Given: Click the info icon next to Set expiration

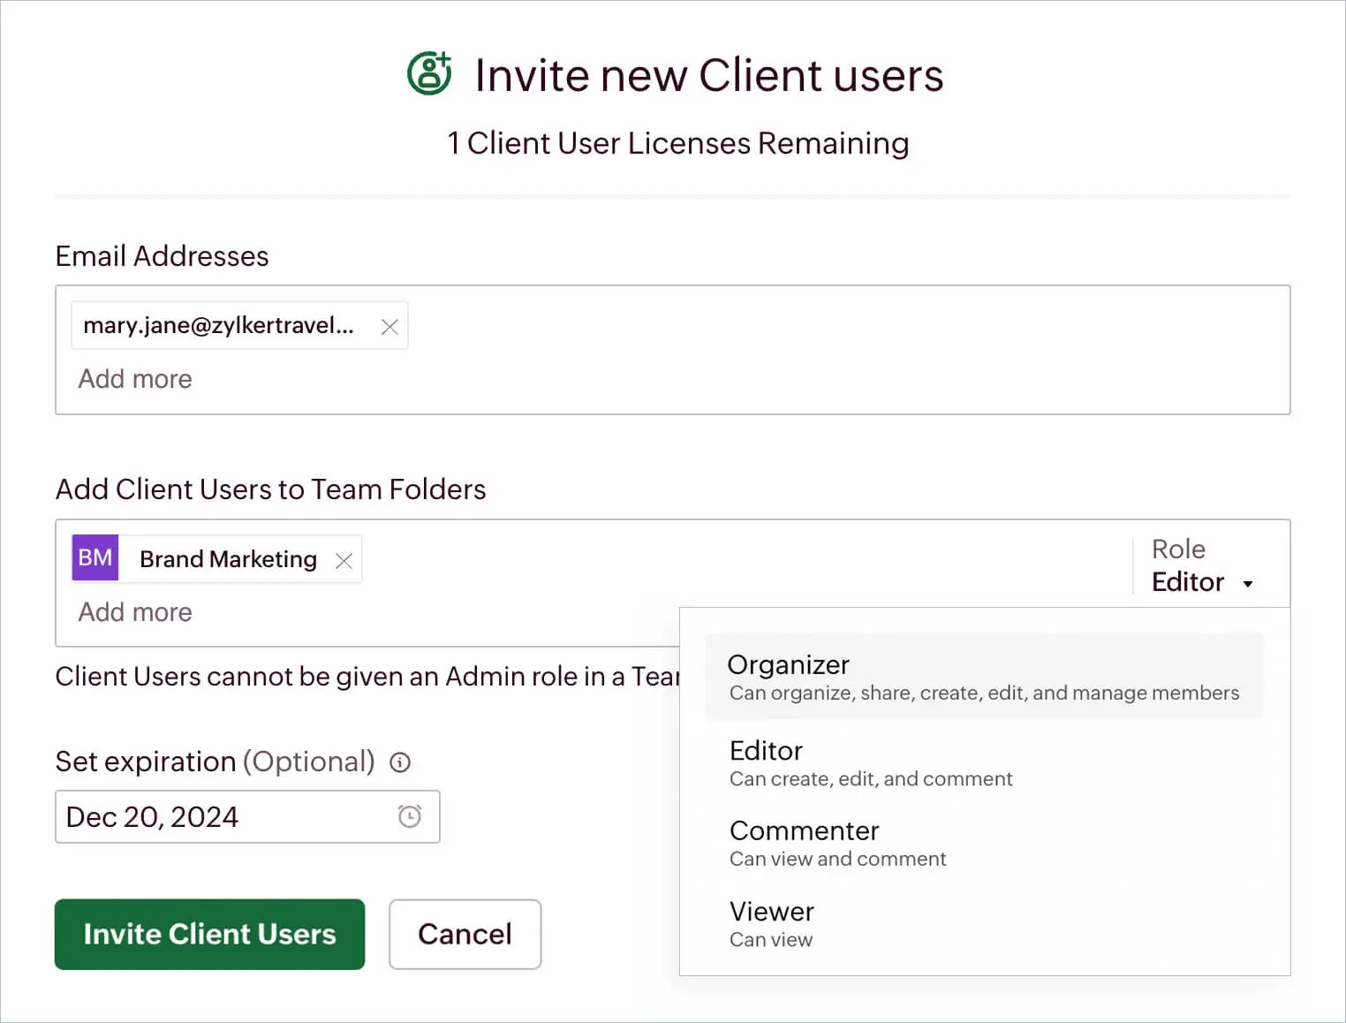Looking at the screenshot, I should (x=400, y=762).
